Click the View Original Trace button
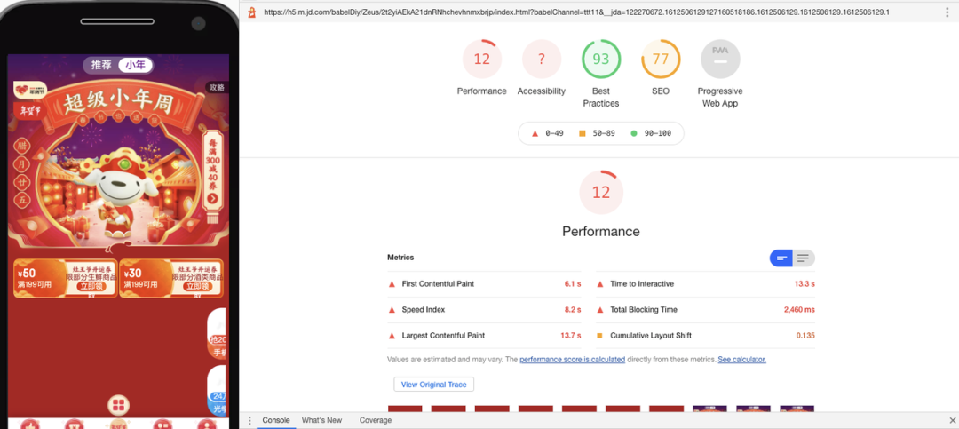This screenshot has width=959, height=429. [x=433, y=385]
